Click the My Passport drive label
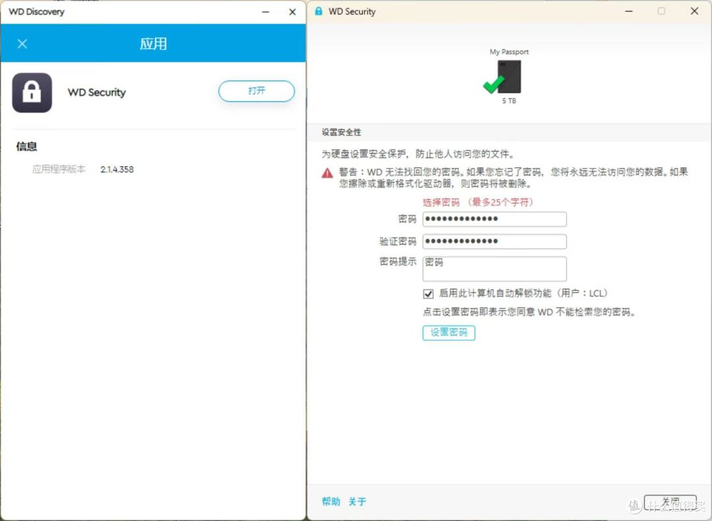Viewport: 712px width, 521px height. pyautogui.click(x=509, y=52)
